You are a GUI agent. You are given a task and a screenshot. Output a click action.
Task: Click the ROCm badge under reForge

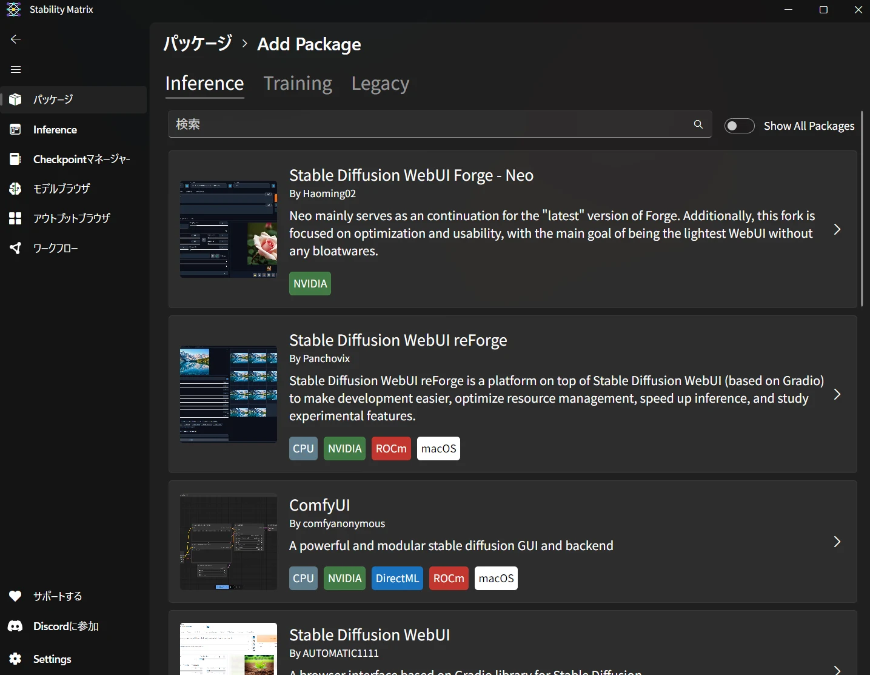[391, 449]
